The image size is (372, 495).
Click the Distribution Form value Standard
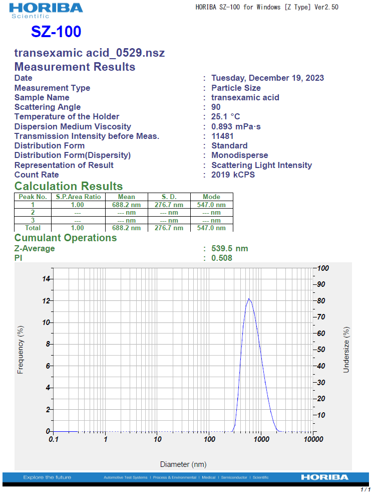tap(229, 145)
